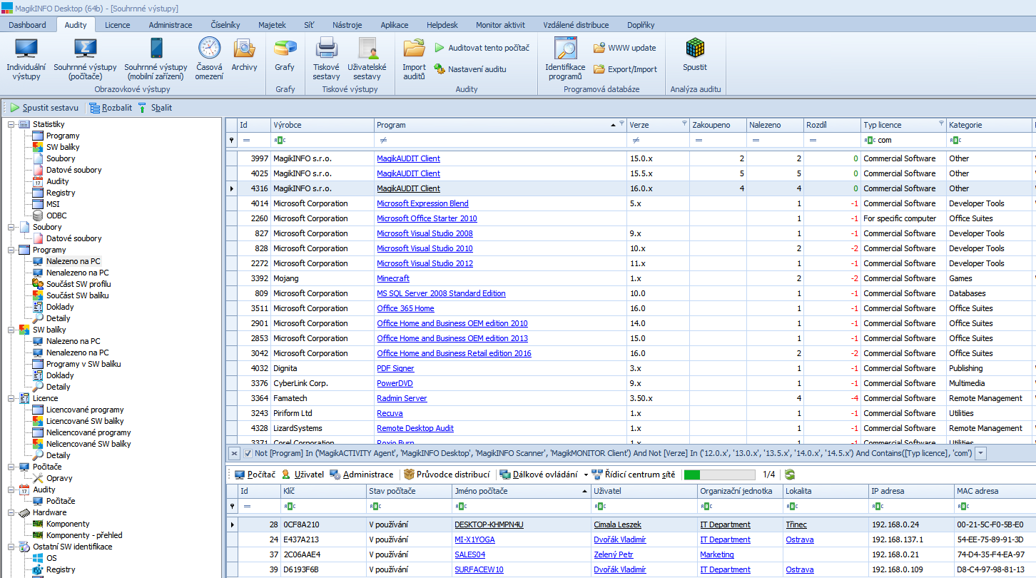
Task: Click Sbalit to collapse the tree
Action: (155, 108)
